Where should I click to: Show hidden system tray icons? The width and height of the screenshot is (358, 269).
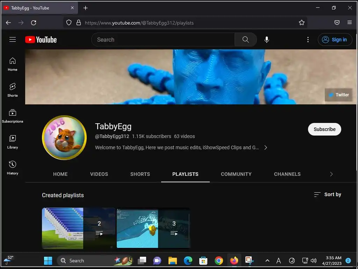click(x=267, y=261)
